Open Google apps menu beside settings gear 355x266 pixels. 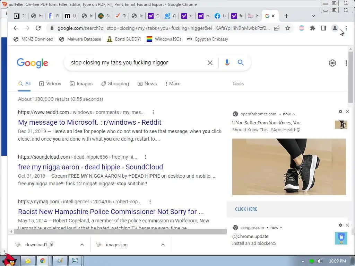(x=346, y=63)
